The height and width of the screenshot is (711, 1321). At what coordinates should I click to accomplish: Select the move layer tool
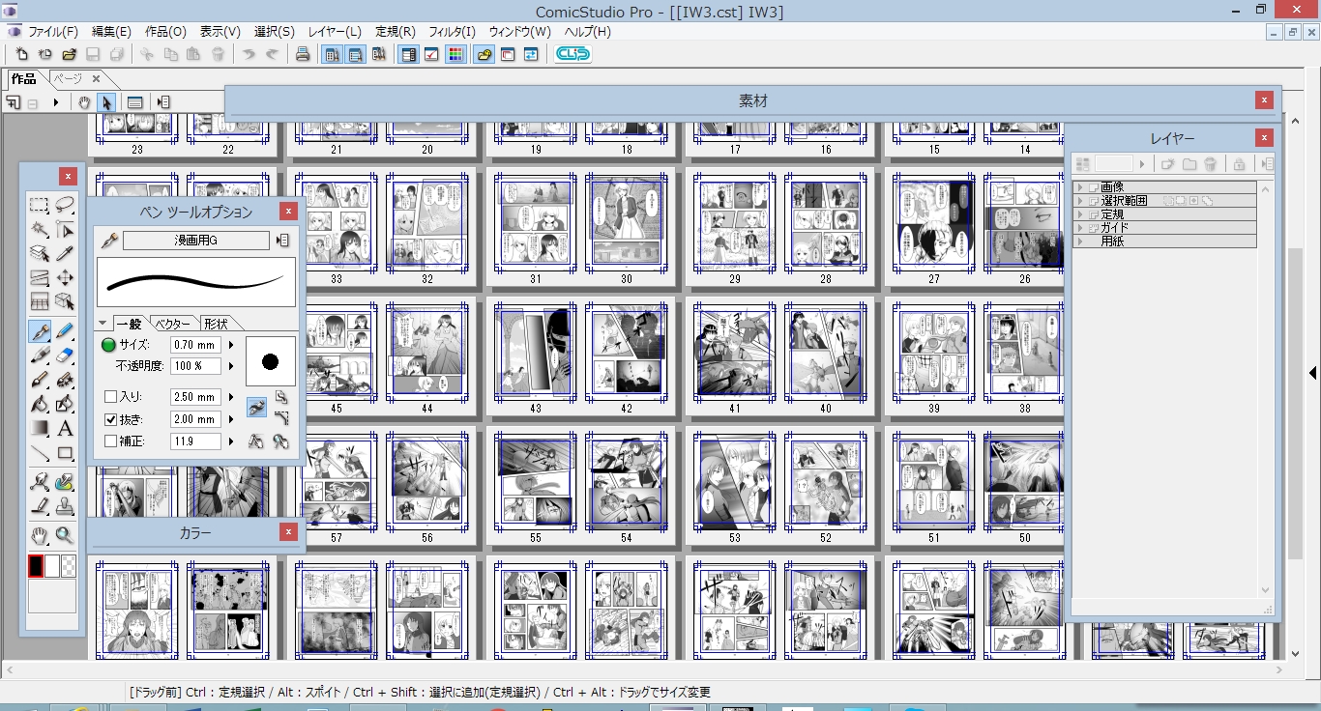[65, 278]
